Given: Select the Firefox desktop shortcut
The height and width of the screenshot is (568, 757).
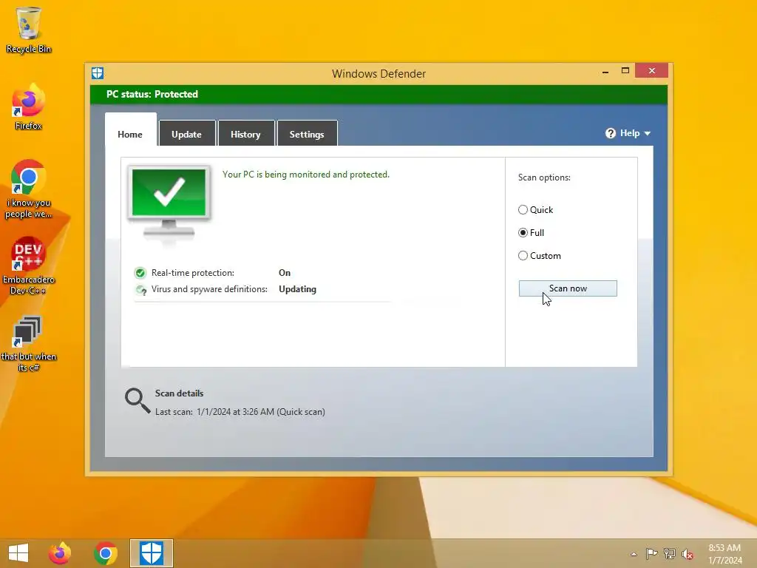Looking at the screenshot, I should (x=29, y=106).
